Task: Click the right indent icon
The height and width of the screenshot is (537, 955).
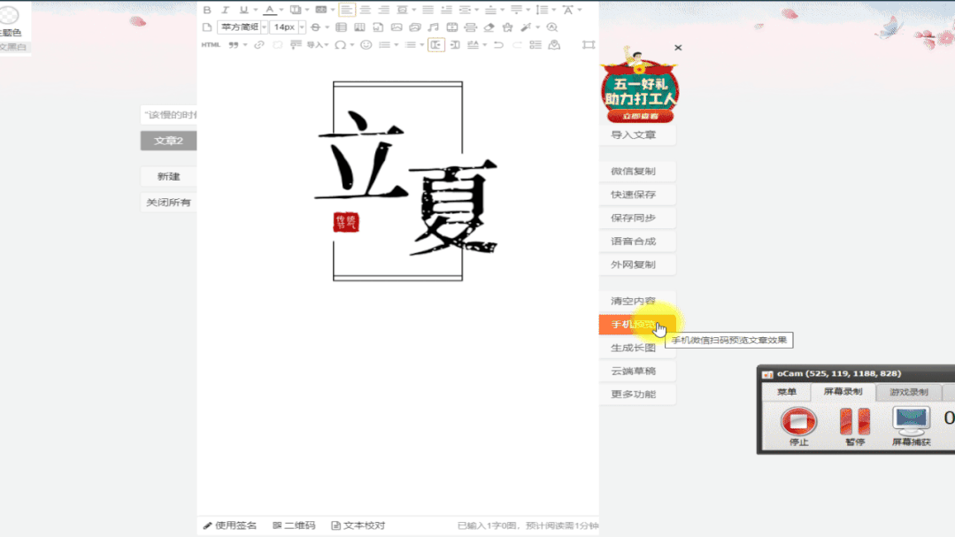Action: [455, 45]
